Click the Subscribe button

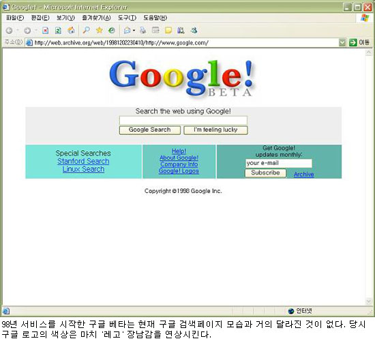[265, 173]
